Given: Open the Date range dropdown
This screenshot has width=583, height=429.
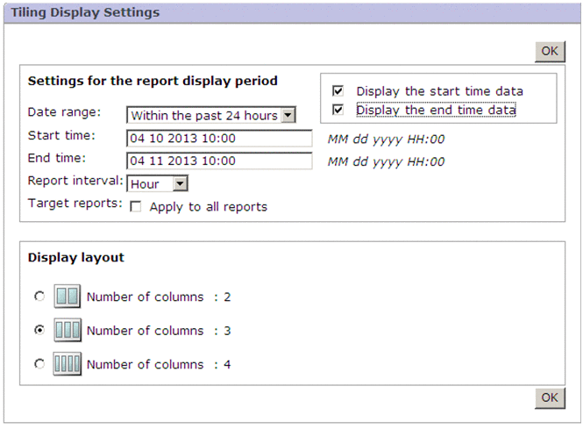Looking at the screenshot, I should (210, 115).
